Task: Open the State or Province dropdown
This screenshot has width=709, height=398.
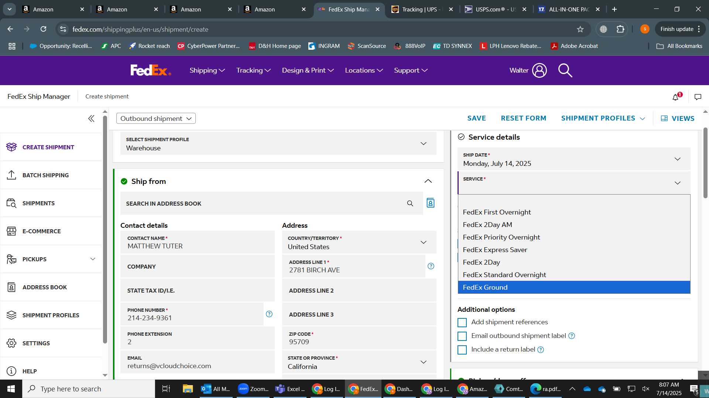Action: click(359, 362)
